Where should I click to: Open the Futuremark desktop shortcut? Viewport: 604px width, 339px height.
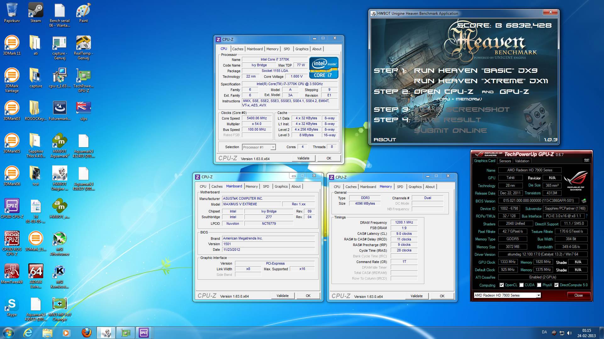(x=59, y=111)
